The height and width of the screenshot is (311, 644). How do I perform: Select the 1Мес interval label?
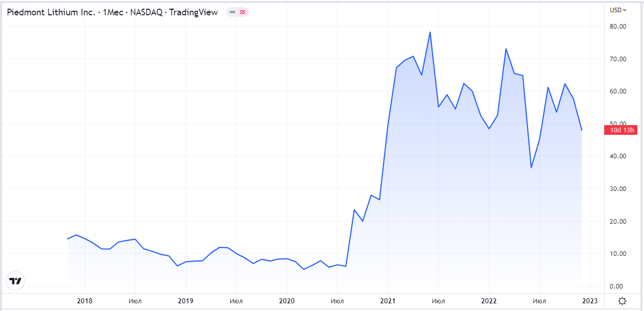tap(112, 12)
